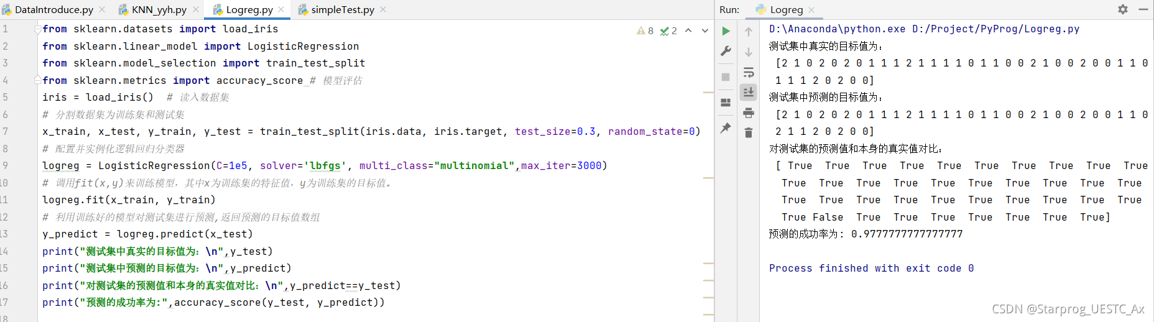Switch to DataIntroduce.py editor tab
Image resolution: width=1154 pixels, height=322 pixels.
pos(54,10)
